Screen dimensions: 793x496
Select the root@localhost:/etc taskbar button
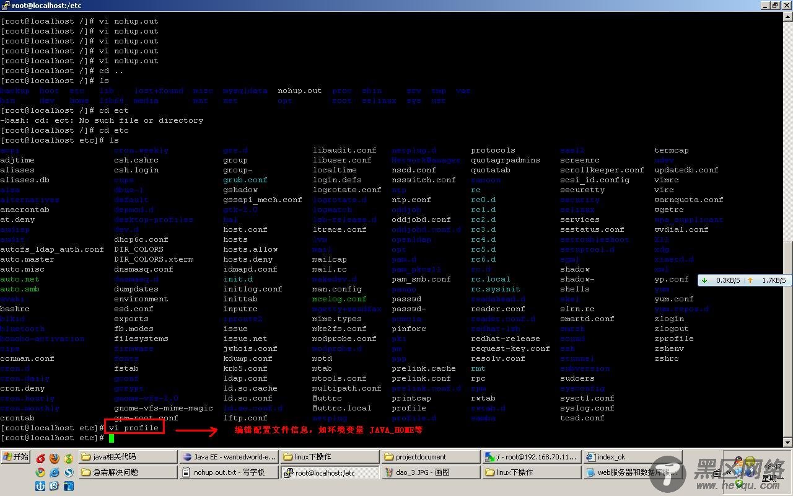tap(330, 472)
